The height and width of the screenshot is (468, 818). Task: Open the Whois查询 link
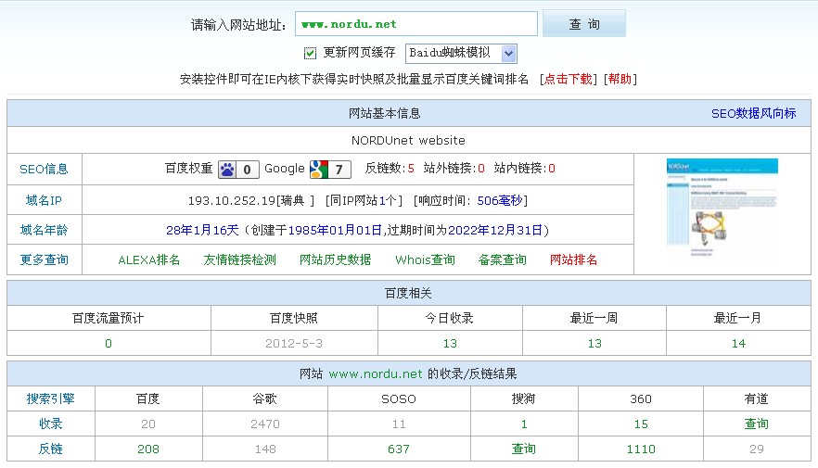[x=425, y=260]
